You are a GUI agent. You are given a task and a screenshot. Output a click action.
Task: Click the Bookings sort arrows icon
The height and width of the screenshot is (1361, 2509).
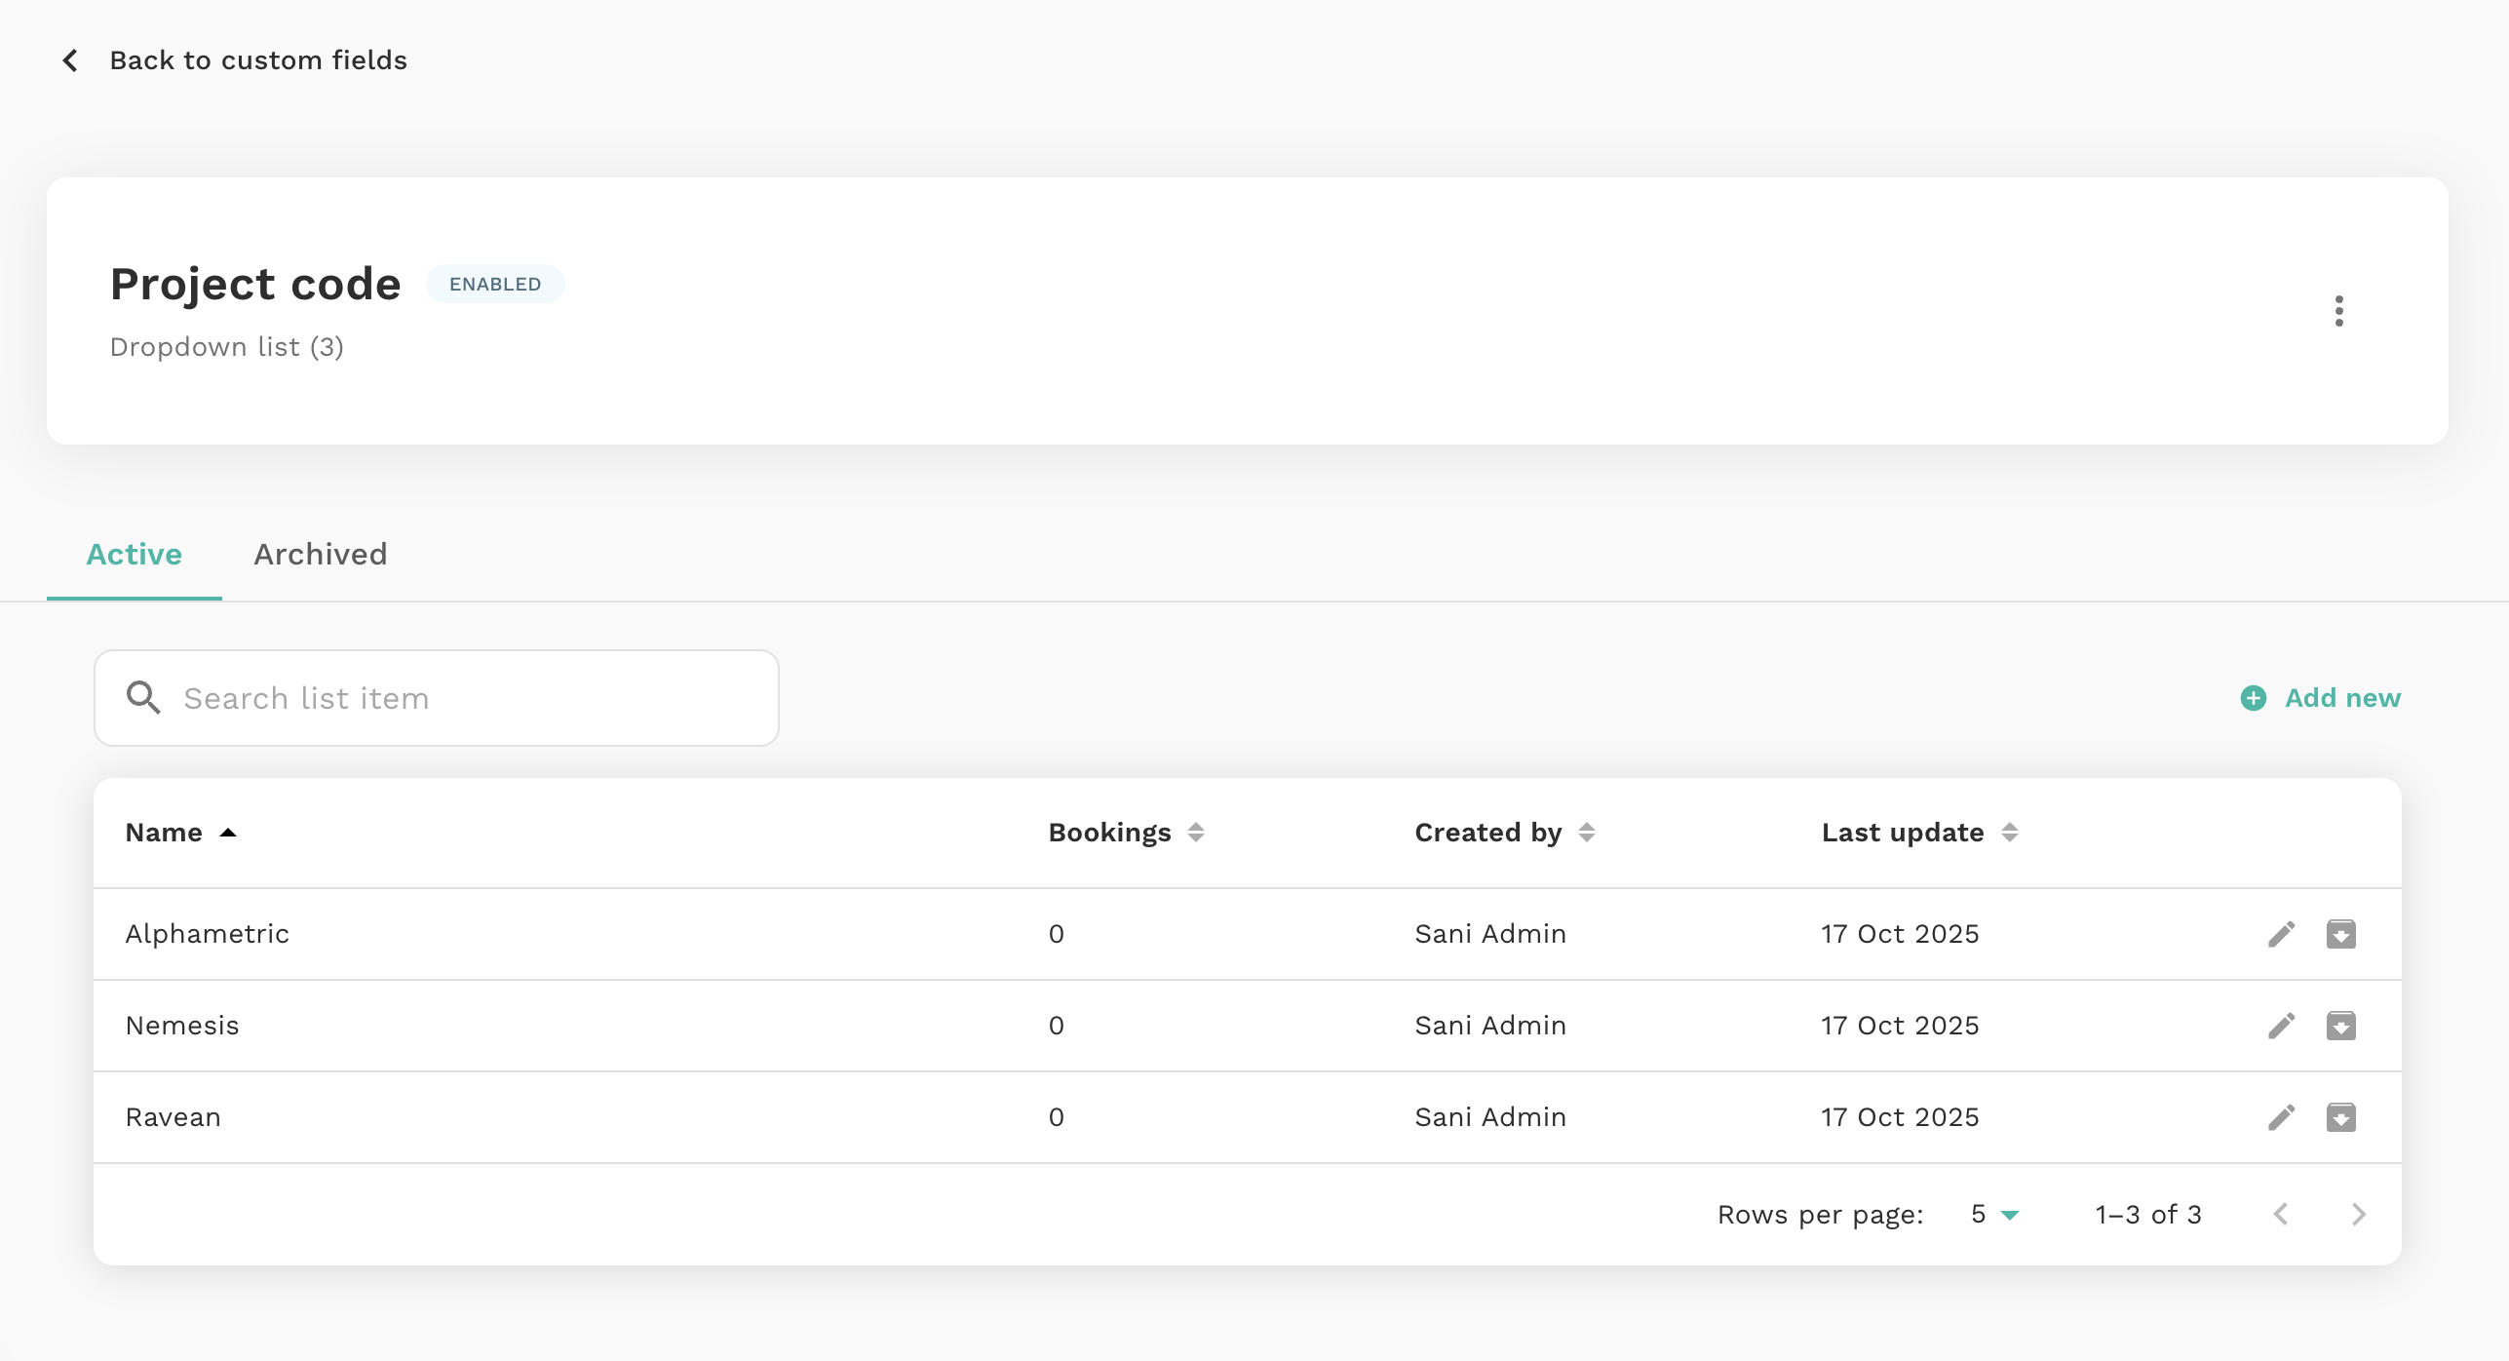[x=1196, y=833]
